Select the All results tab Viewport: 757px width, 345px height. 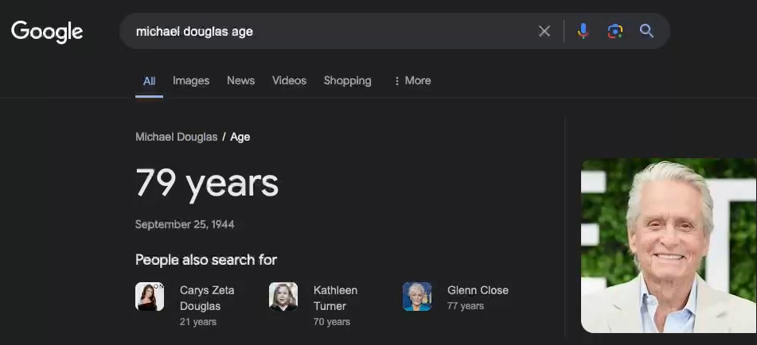(149, 80)
